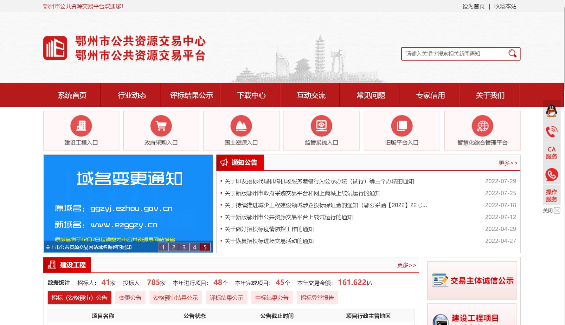Click the 设为首页 link

(474, 6)
